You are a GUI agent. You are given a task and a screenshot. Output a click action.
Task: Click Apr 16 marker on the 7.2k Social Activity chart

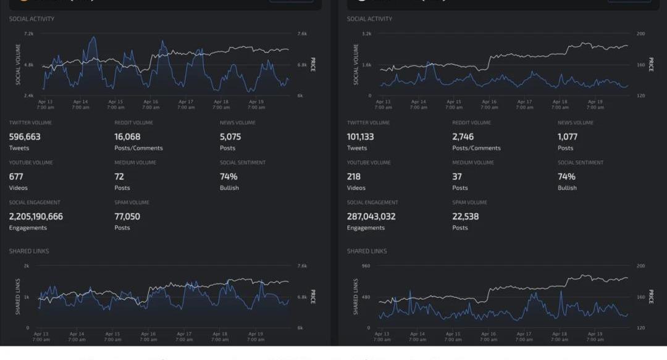pos(151,104)
